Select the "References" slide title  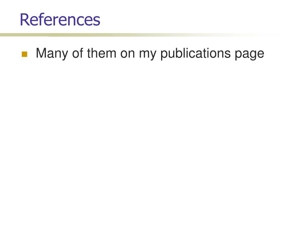(60, 20)
